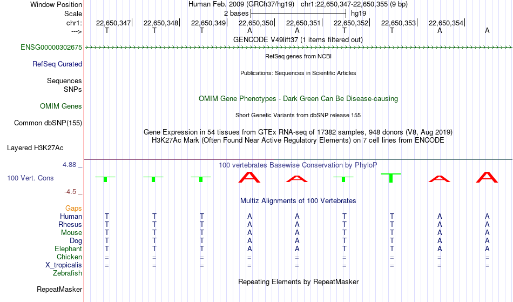Click the strand direction arrow ---> label

click(77, 32)
